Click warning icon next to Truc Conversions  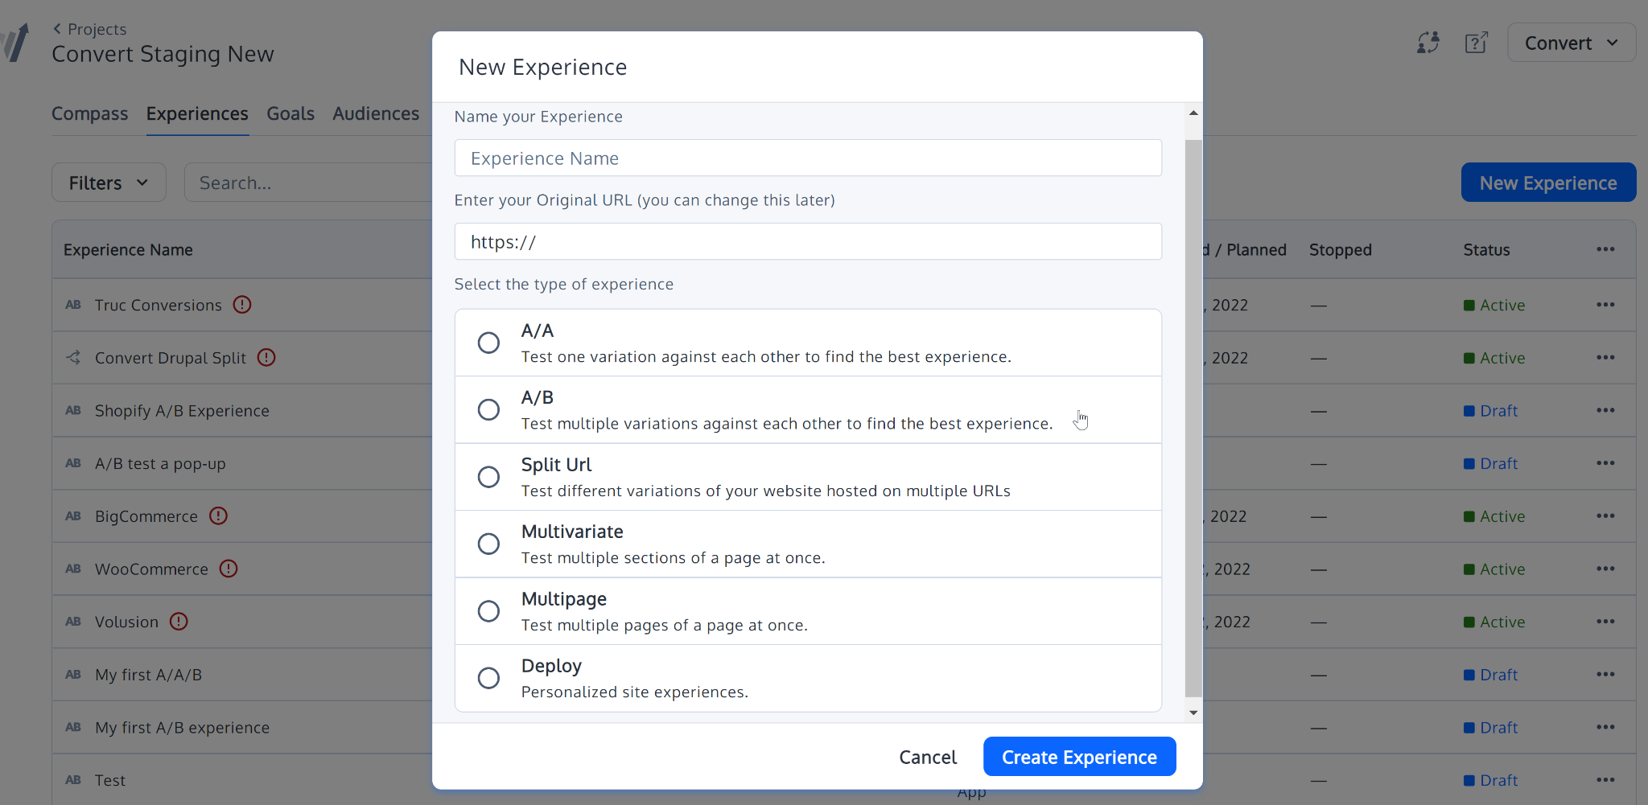pos(242,305)
